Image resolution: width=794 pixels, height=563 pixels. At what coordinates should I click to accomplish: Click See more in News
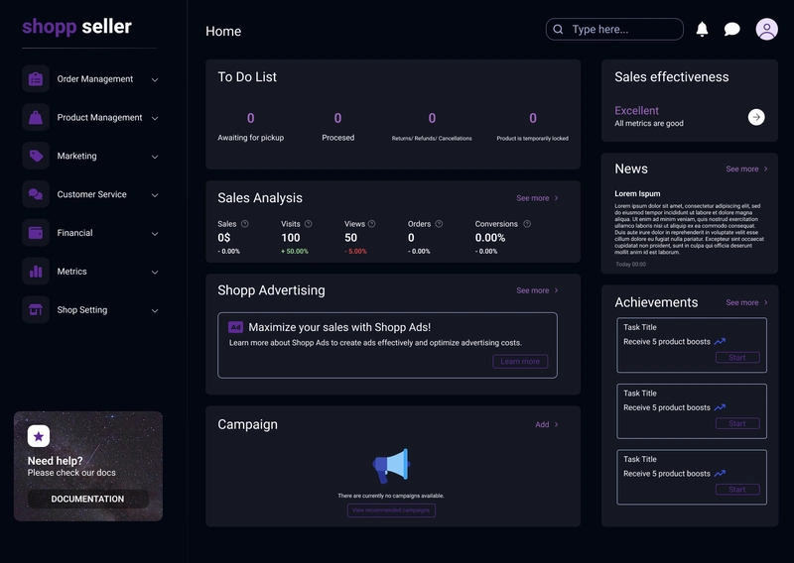click(747, 169)
